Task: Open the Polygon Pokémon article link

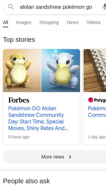Action: pyautogui.click(x=97, y=112)
